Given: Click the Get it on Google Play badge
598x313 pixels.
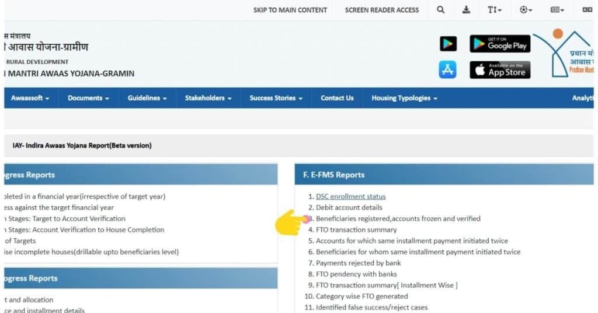Looking at the screenshot, I should [x=500, y=44].
